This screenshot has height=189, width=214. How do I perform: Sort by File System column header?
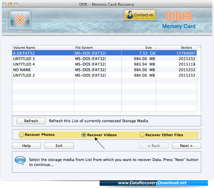[x=98, y=48]
